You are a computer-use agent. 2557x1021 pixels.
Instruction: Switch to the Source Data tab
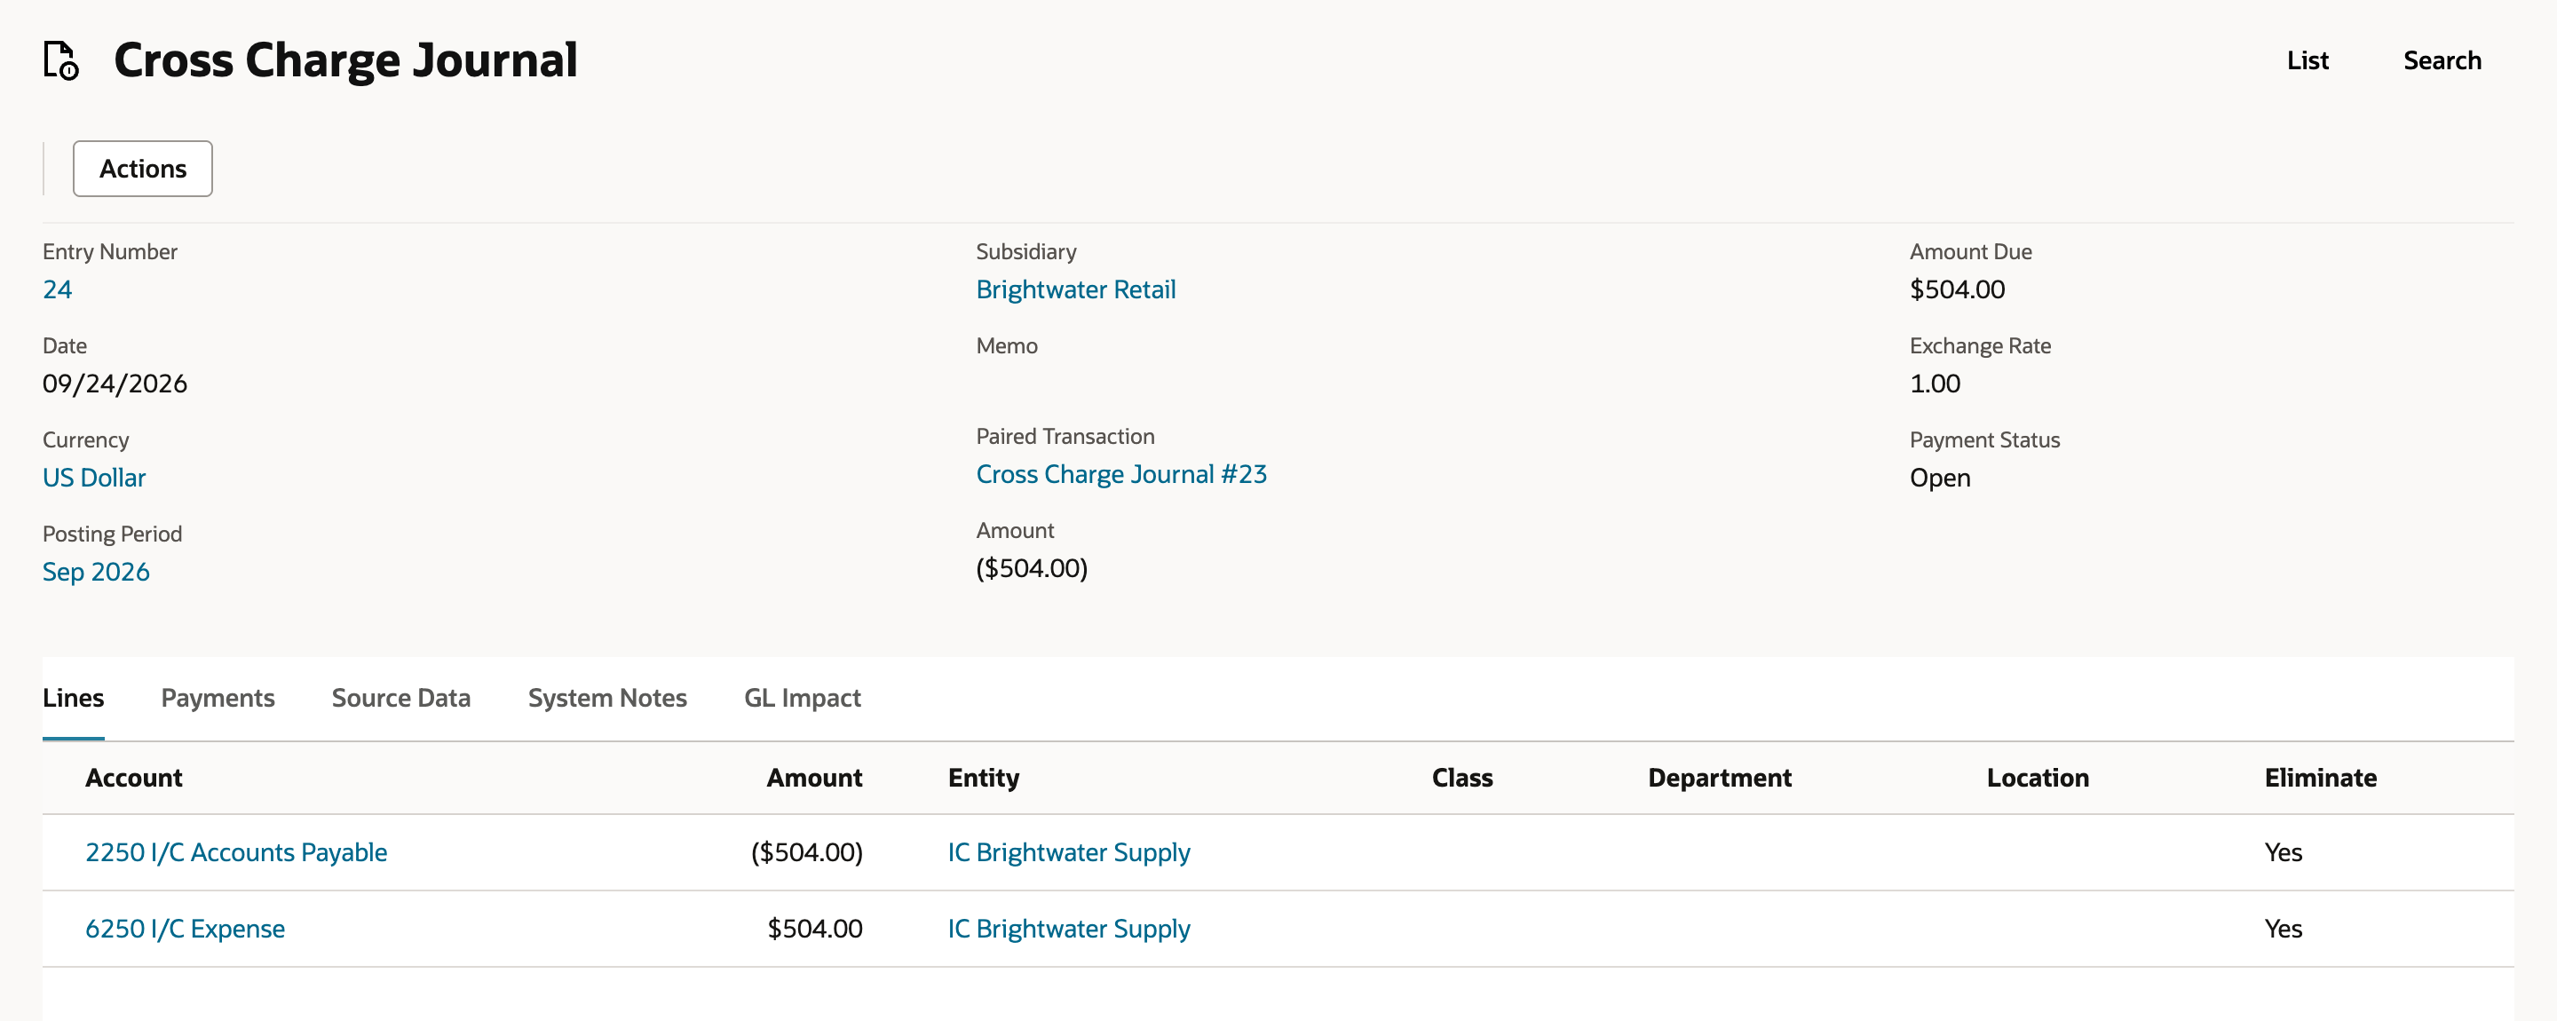click(x=401, y=699)
